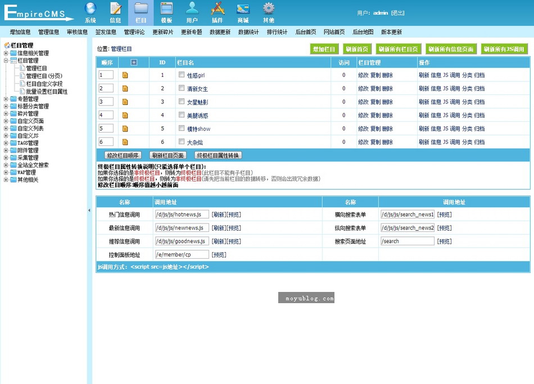
Task: Open the 模板 window icon in the header
Action: (x=166, y=8)
